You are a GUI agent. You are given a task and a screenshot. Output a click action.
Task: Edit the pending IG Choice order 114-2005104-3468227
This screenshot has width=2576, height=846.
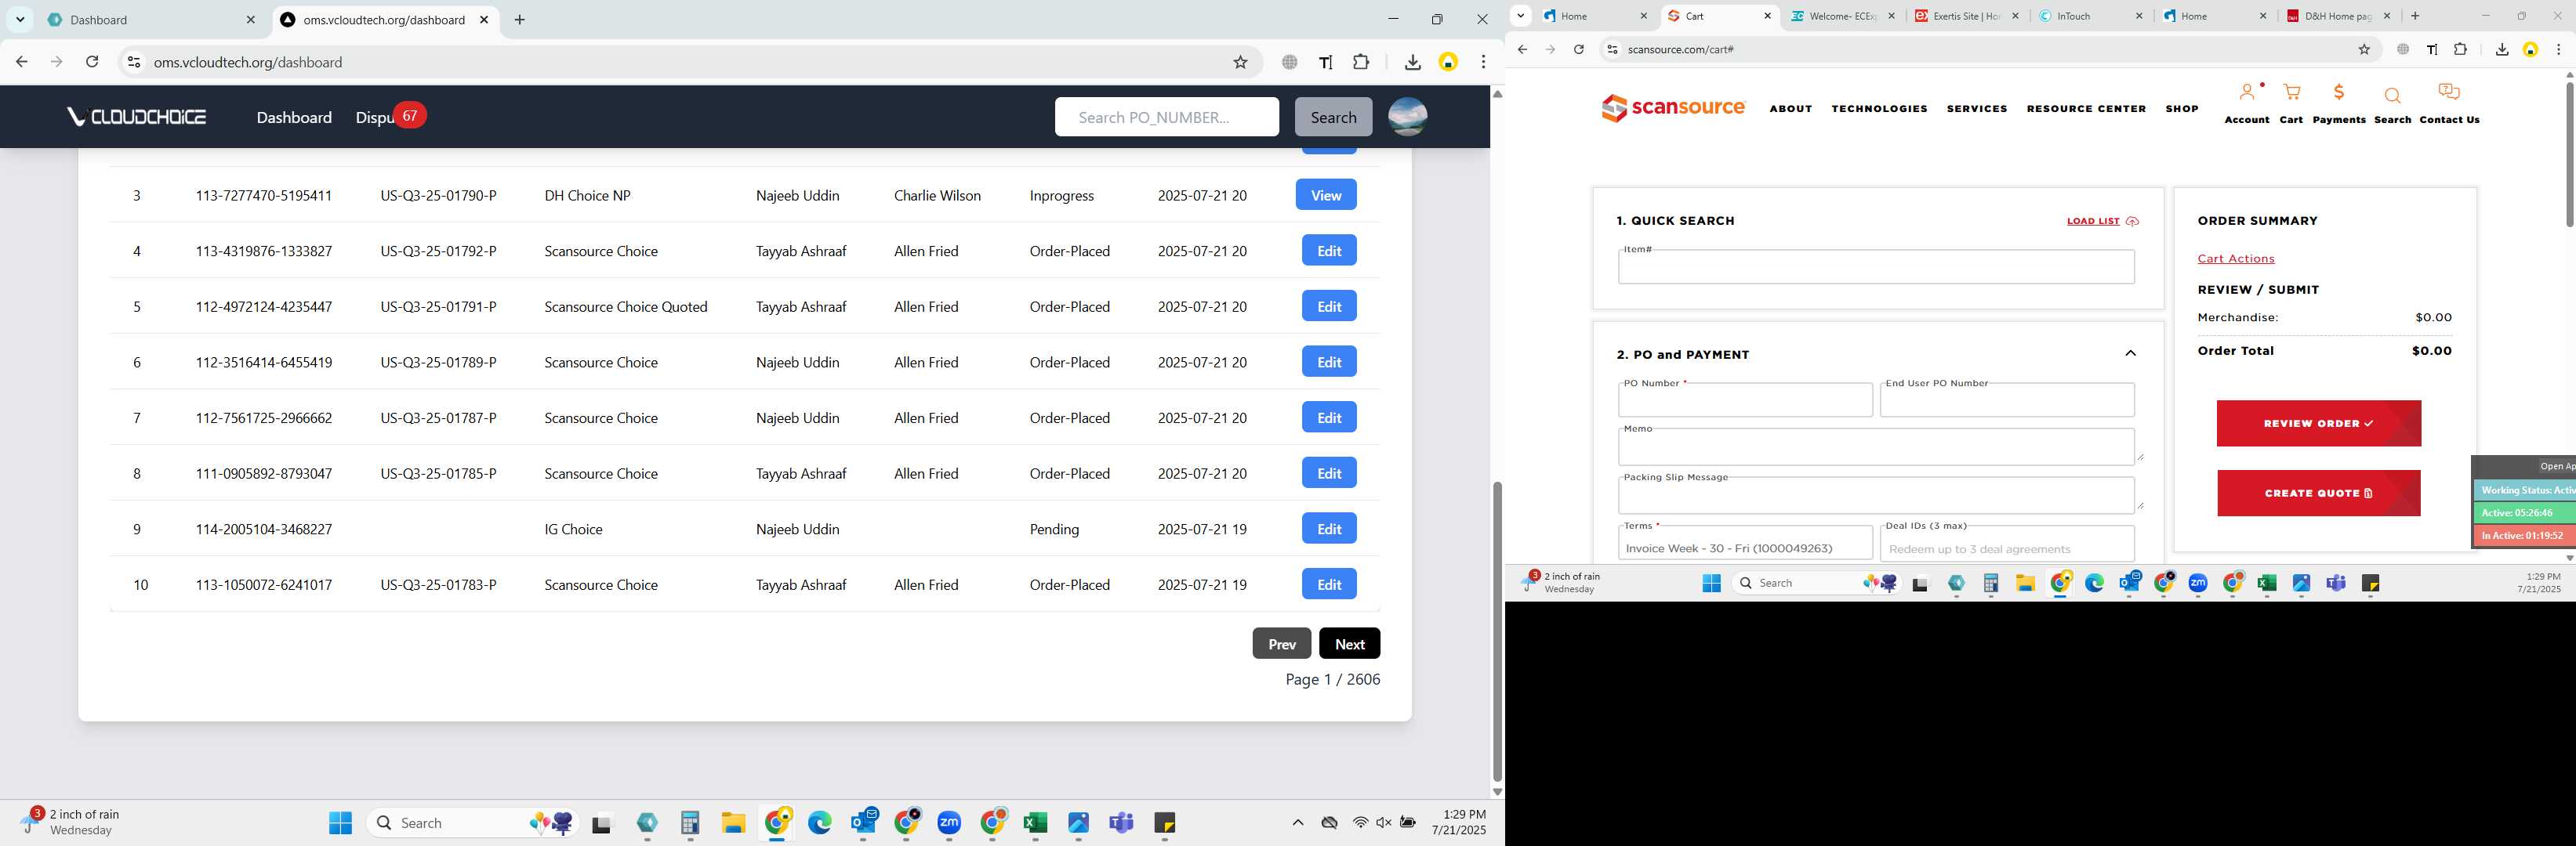coord(1329,529)
